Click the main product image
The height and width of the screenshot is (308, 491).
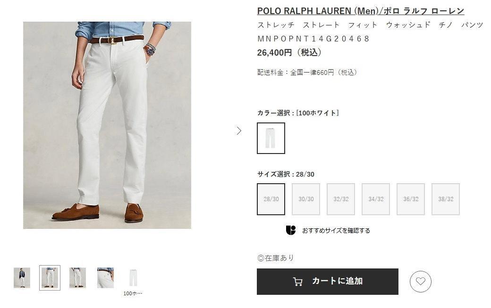click(x=107, y=125)
